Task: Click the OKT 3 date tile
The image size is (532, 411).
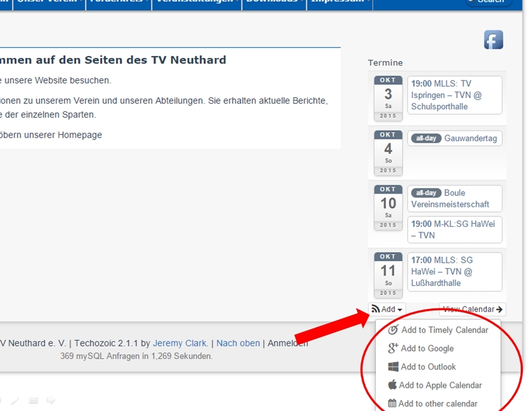Action: (x=388, y=98)
